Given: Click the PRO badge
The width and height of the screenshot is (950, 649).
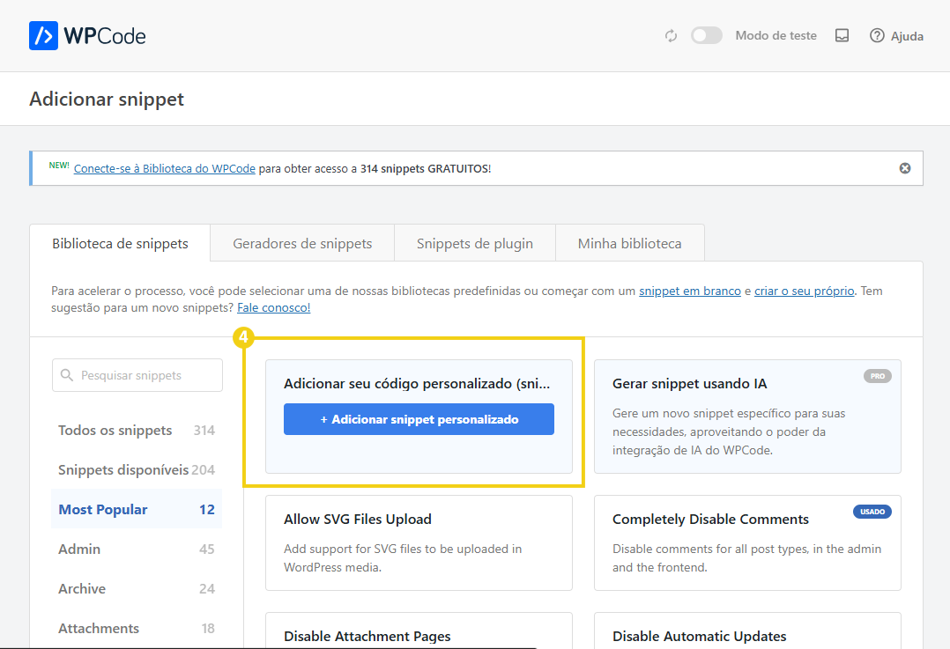Looking at the screenshot, I should (878, 376).
